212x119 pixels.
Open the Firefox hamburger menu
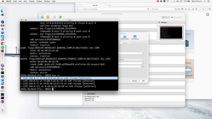tap(210, 9)
